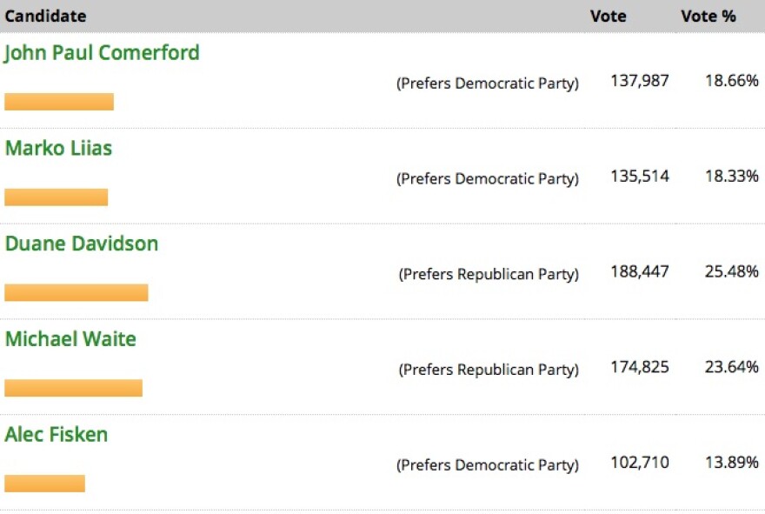Click the Vote % column header
Viewport: 765px width, 514px height.
click(708, 17)
